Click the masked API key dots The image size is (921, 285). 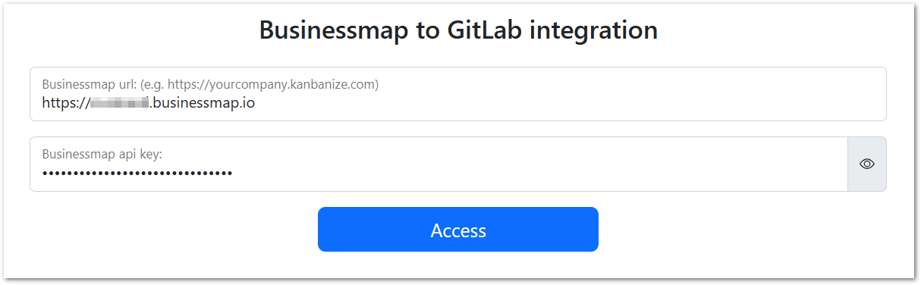(137, 174)
